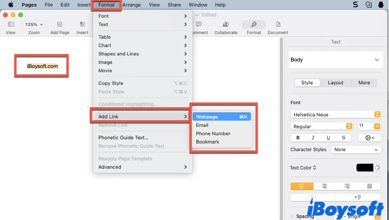Image resolution: width=389 pixels, height=220 pixels.
Task: Enable center text alignment
Action: click(x=324, y=186)
